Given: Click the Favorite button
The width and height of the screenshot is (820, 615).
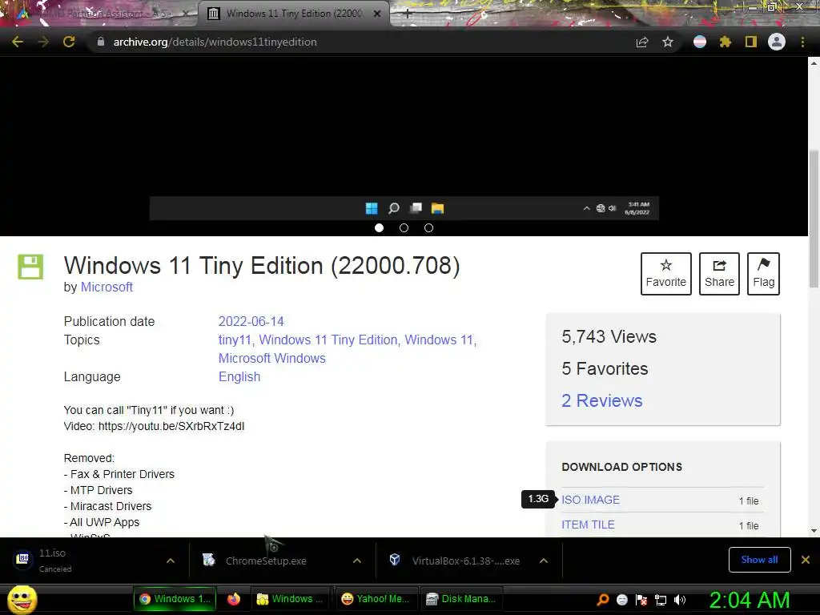Looking at the screenshot, I should pyautogui.click(x=665, y=274).
